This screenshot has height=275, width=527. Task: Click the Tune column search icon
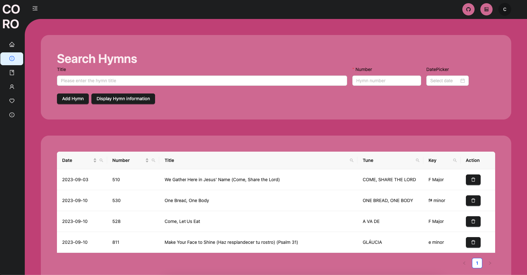point(417,160)
